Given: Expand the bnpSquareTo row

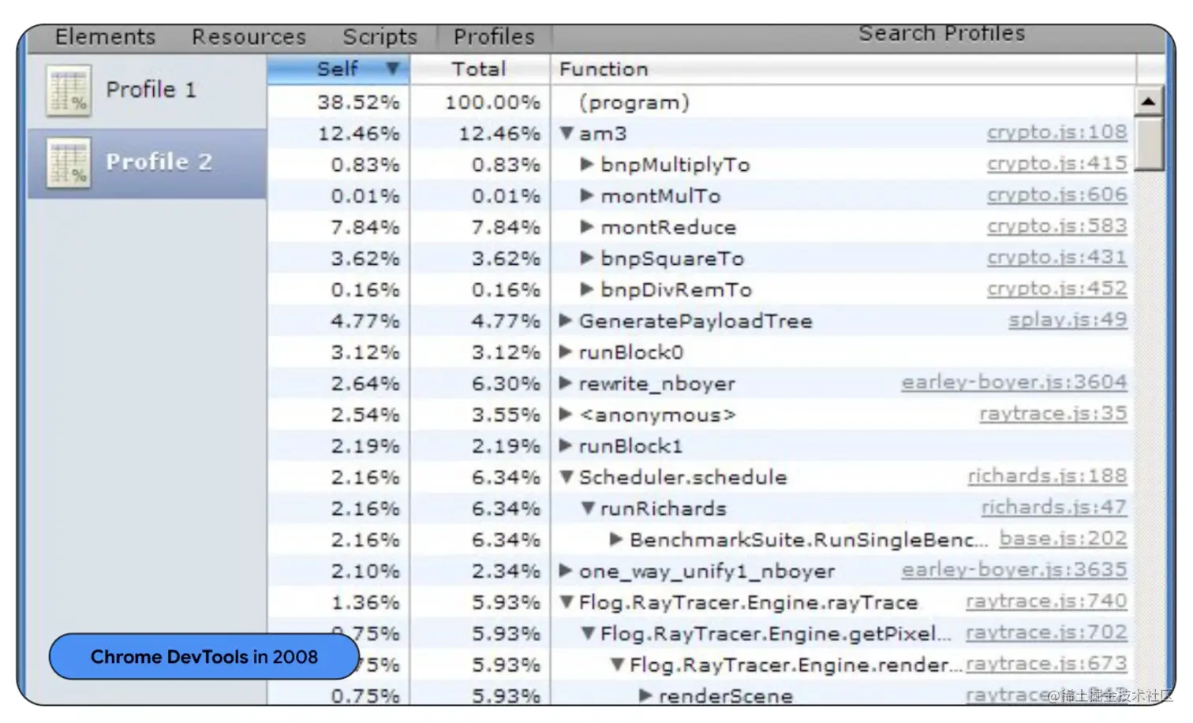Looking at the screenshot, I should [586, 258].
